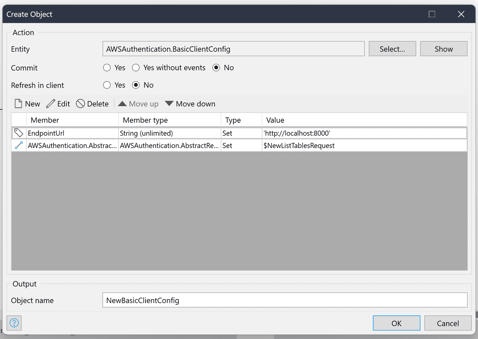
Task: Click the Entity input field
Action: [233, 49]
